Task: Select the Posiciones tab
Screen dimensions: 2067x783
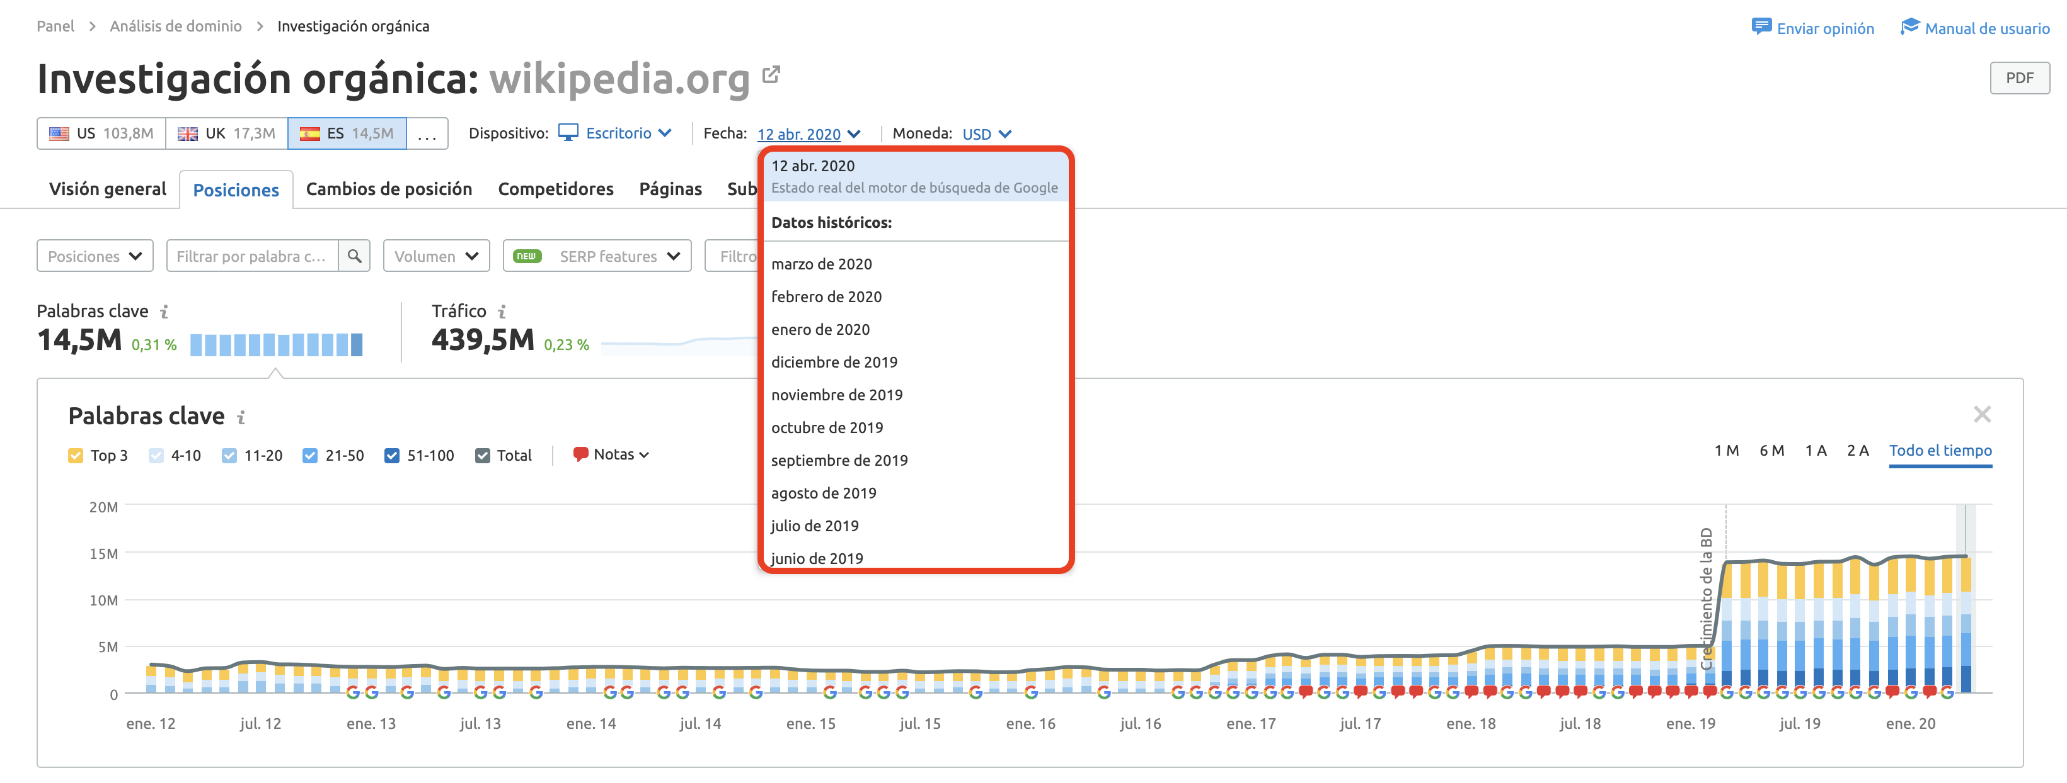Action: click(x=236, y=190)
